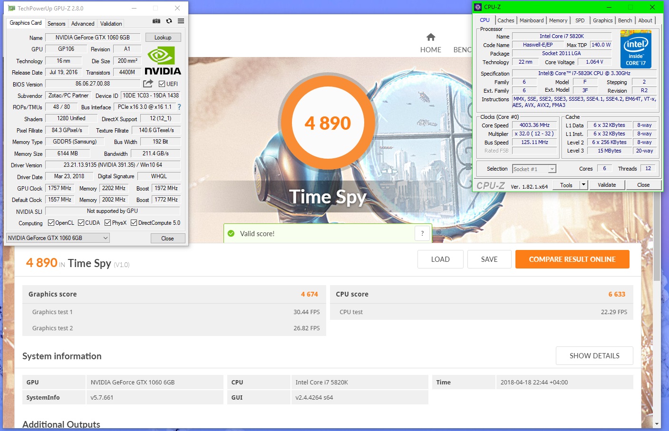The image size is (669, 431).
Task: Switch to the Caches tab in CPU-Z
Action: point(506,20)
